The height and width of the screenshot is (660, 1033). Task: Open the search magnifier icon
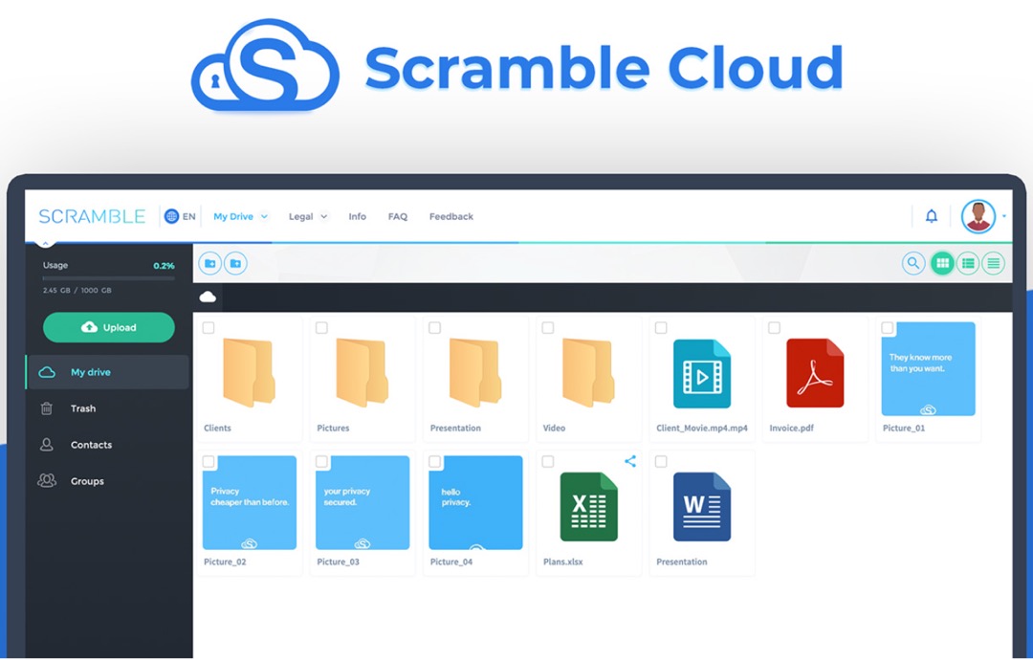point(913,263)
